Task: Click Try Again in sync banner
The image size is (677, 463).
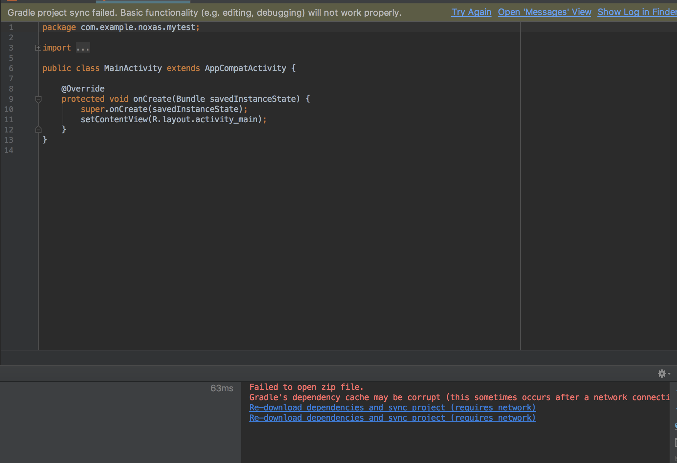Action: click(x=471, y=12)
